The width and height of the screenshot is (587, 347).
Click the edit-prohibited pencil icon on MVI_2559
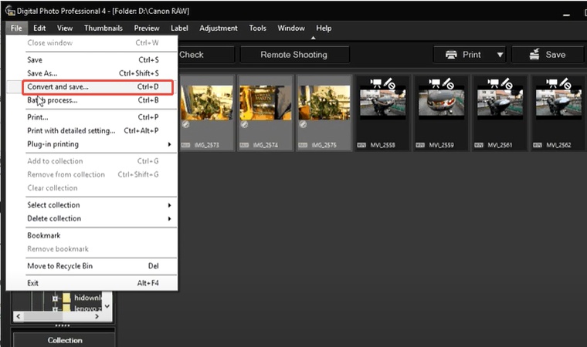coord(449,83)
